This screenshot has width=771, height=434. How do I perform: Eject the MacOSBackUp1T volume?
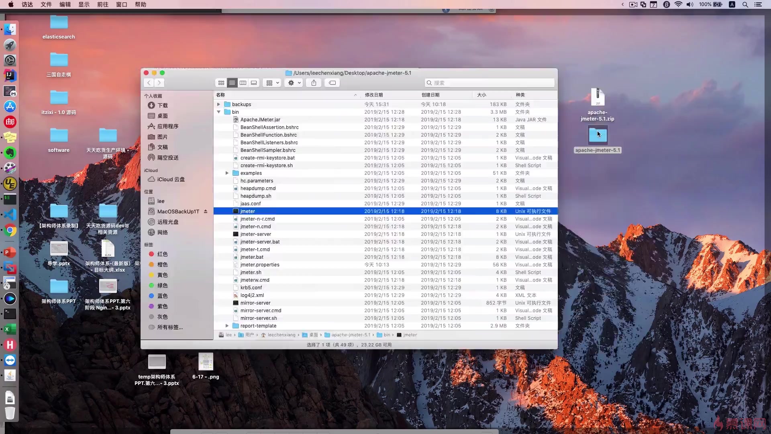click(206, 211)
